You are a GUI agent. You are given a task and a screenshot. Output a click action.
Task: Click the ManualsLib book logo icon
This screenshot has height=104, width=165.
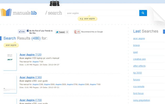6,12
